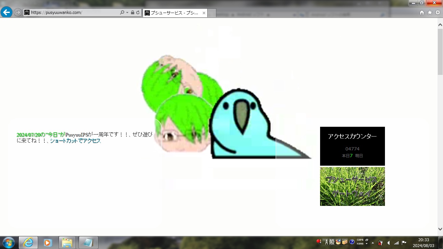The image size is (443, 249).
Task: Toggle the KANA lock indicator
Action: (x=360, y=244)
